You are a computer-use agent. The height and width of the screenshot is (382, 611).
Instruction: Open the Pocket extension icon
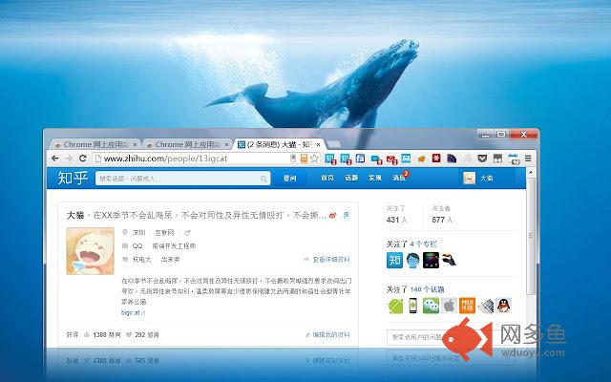[482, 159]
